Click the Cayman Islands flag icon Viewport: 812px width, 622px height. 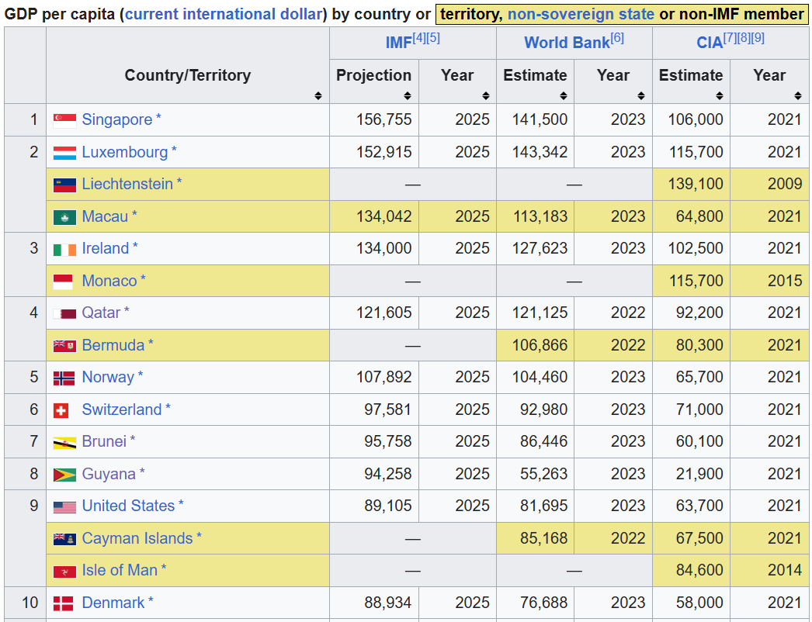(64, 539)
